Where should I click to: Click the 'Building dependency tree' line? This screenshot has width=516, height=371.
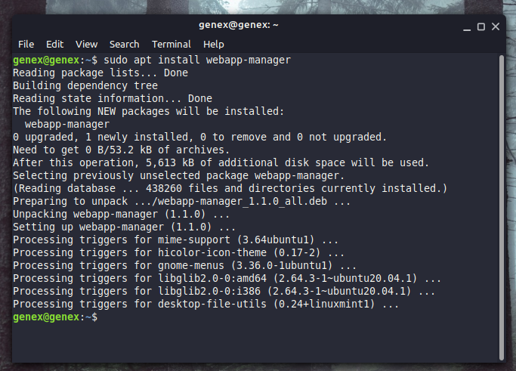[85, 85]
